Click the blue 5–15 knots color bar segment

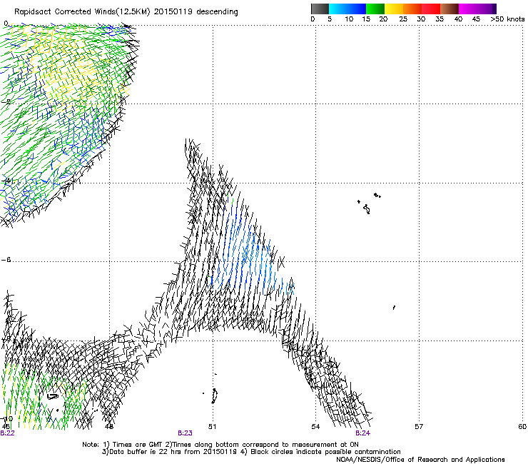347,9
